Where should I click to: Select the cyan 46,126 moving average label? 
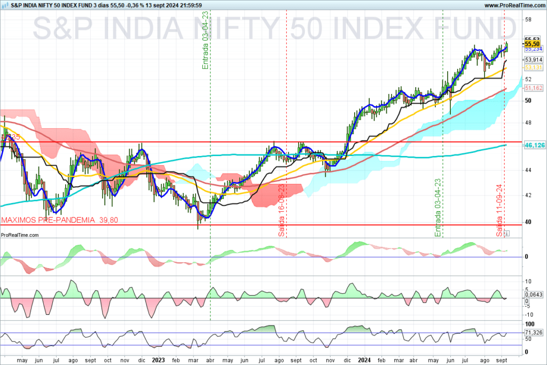[535, 145]
